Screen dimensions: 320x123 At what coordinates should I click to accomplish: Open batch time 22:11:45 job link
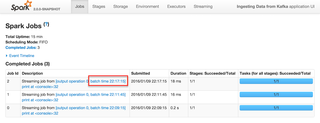[x=108, y=94]
